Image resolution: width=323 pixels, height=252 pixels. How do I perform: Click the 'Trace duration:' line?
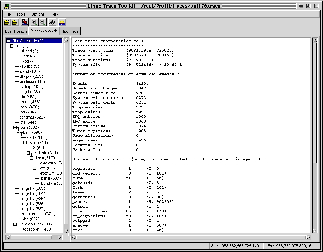[113, 60]
